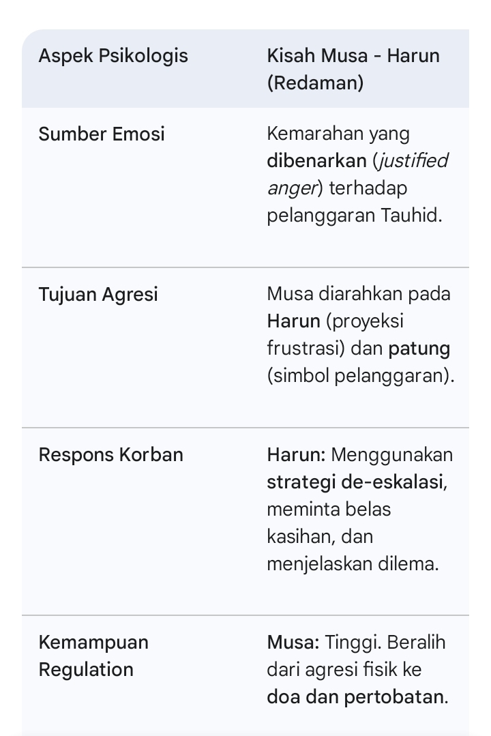Click the bold word "dibenarkan"
Image resolution: width=491 pixels, height=736 pixels.
pos(316,161)
